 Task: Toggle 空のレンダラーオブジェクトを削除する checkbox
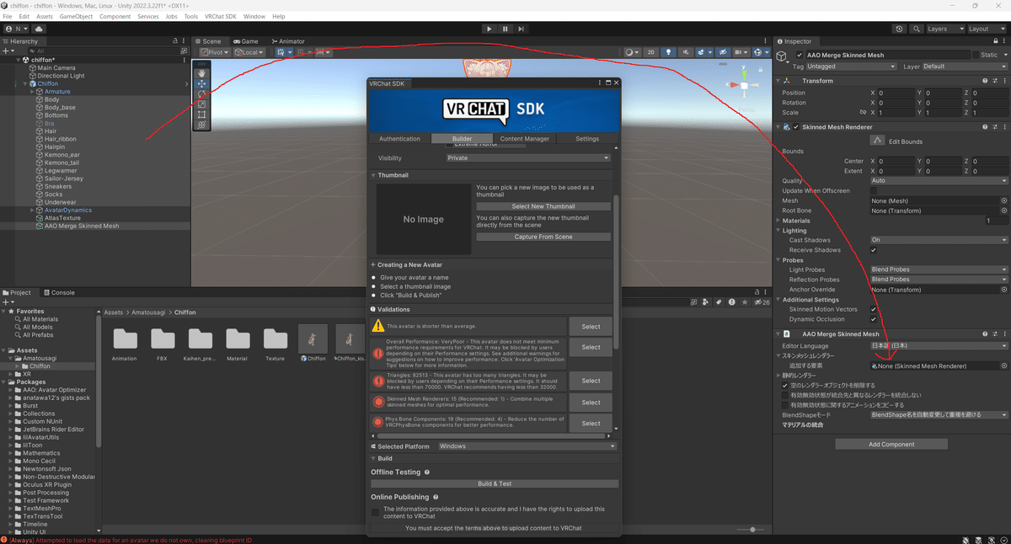click(x=785, y=385)
